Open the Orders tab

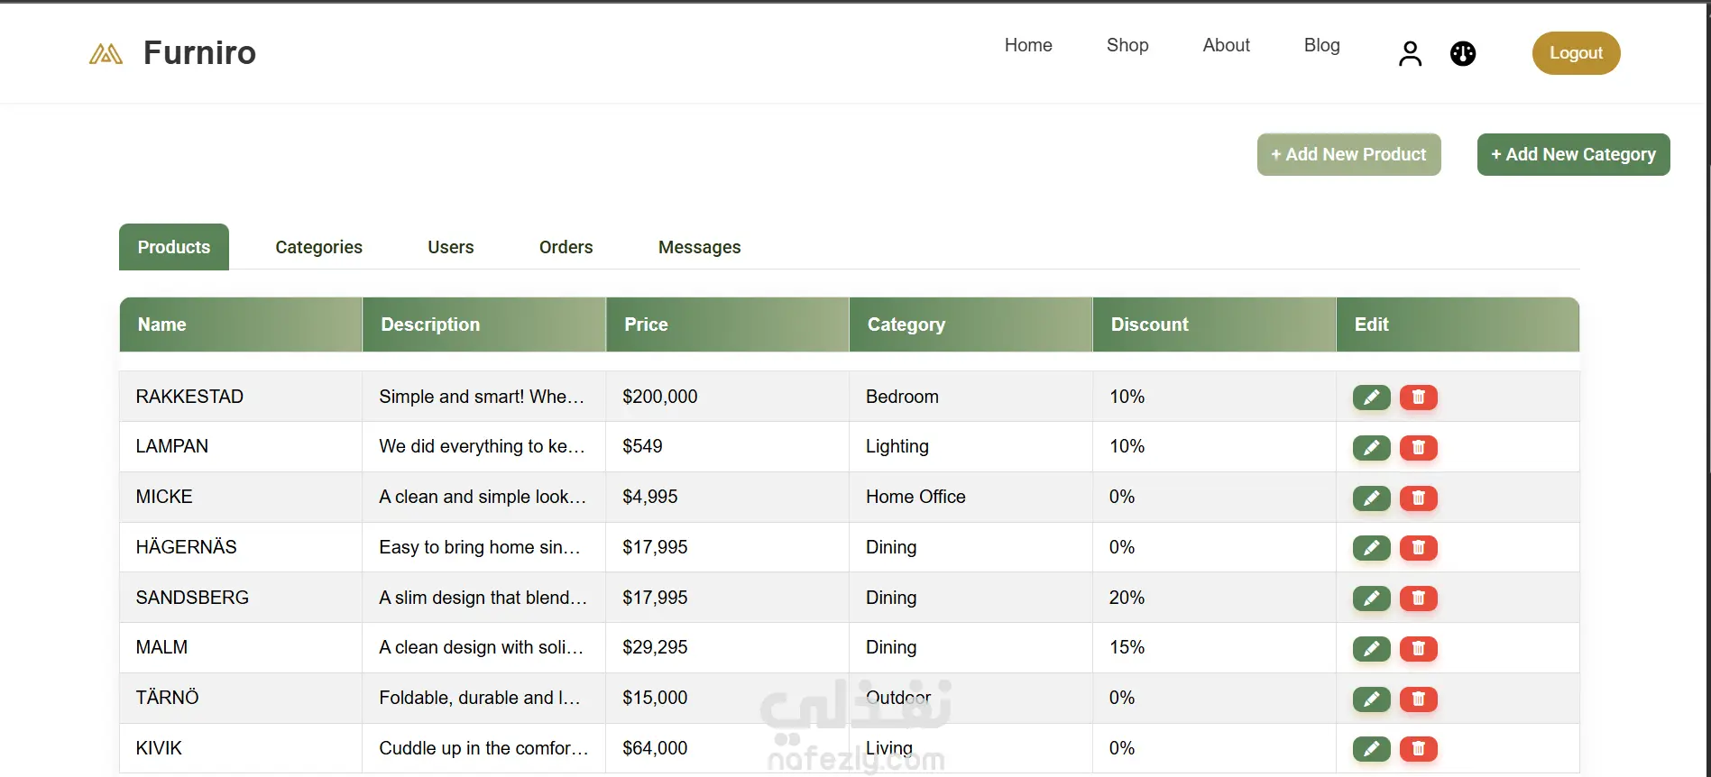566,247
